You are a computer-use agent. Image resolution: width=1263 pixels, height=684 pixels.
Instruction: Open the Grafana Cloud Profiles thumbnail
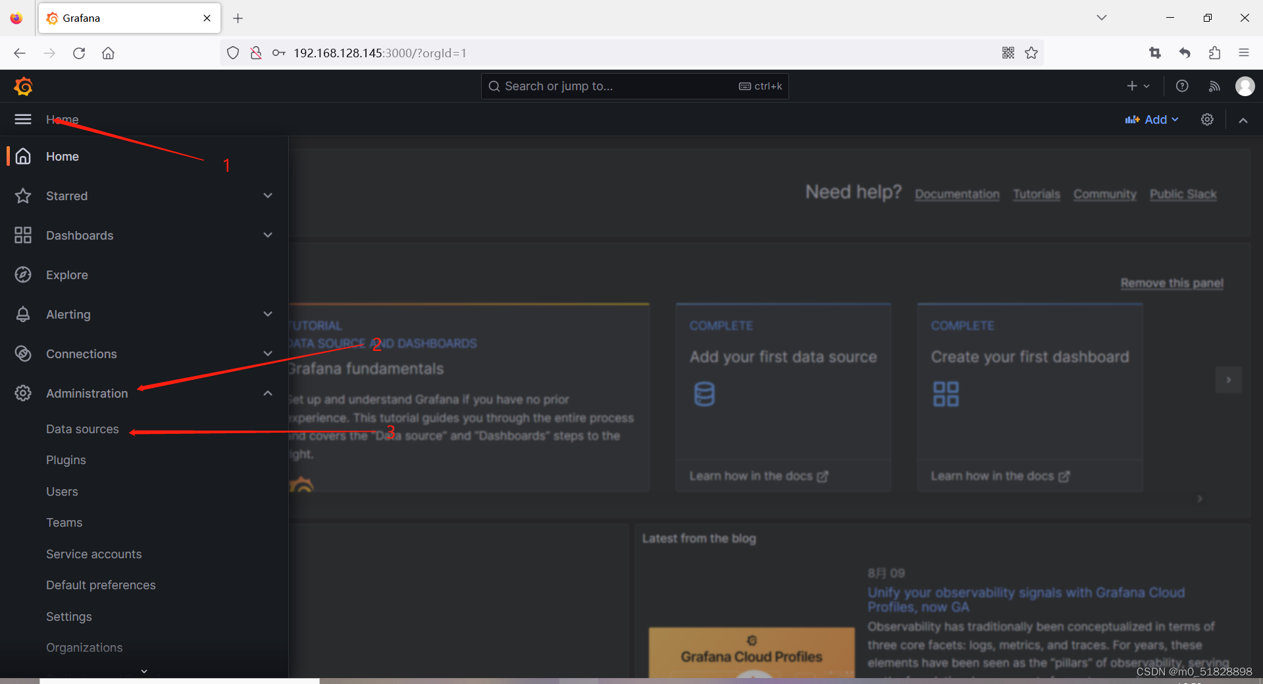(751, 652)
